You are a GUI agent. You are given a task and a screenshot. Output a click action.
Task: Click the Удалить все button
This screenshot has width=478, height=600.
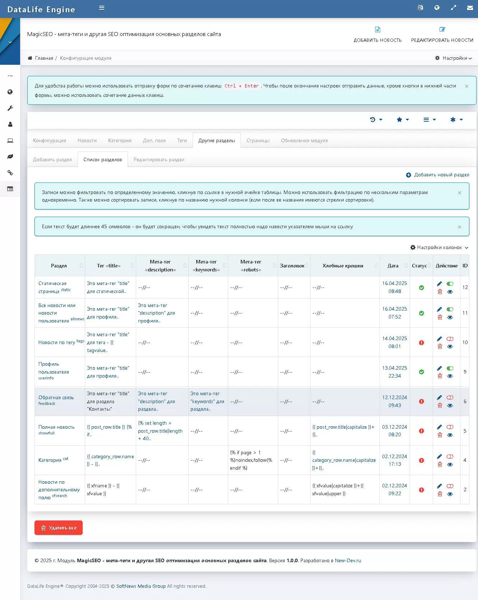tap(59, 528)
